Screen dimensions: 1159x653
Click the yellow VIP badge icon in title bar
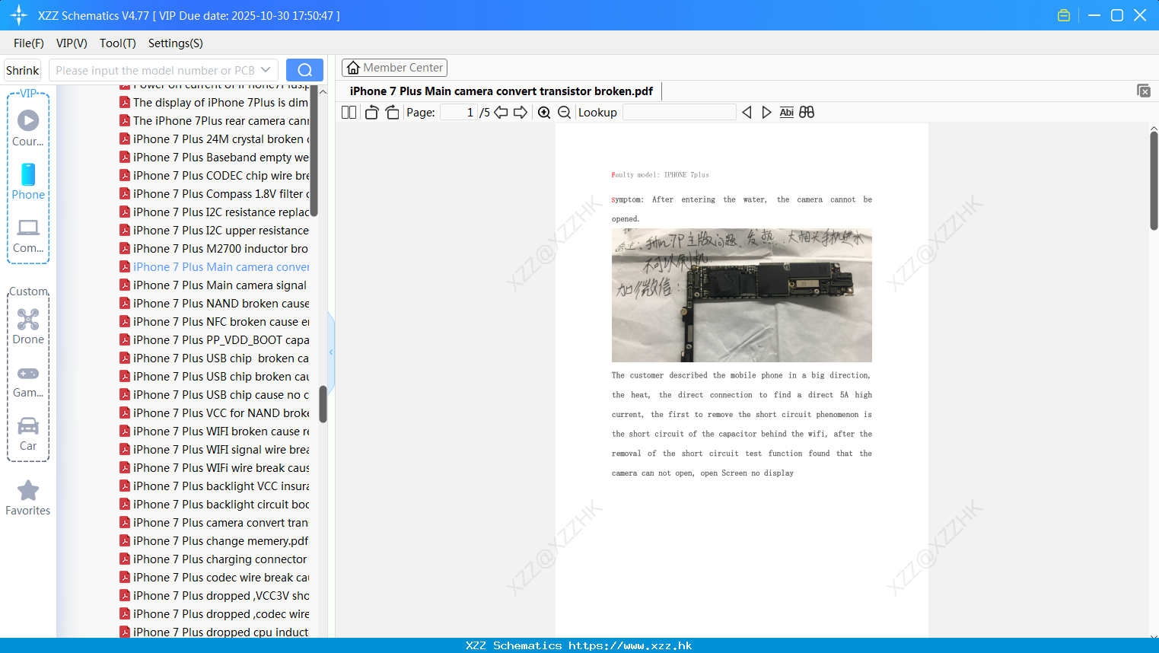(1064, 15)
